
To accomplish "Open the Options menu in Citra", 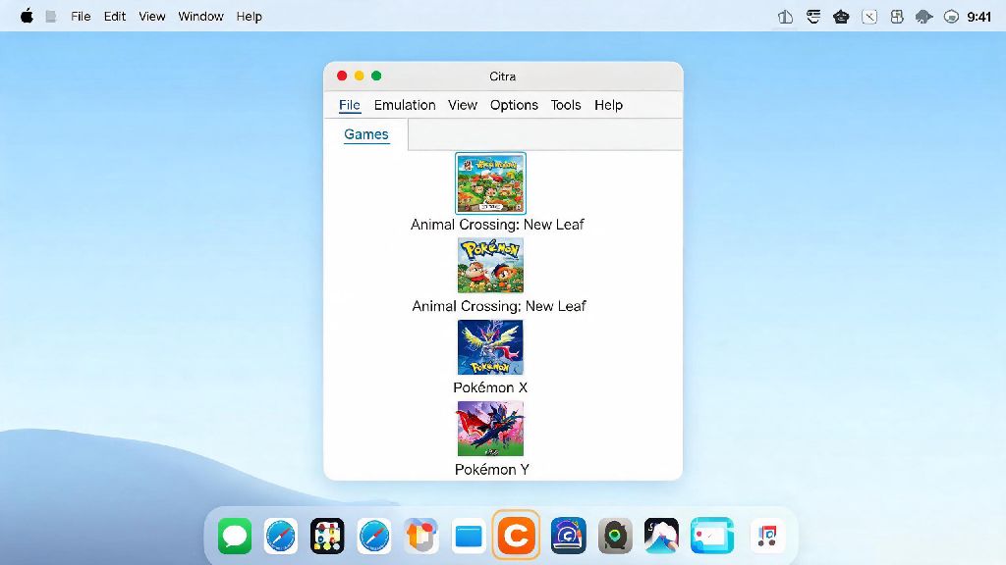I will coord(514,105).
